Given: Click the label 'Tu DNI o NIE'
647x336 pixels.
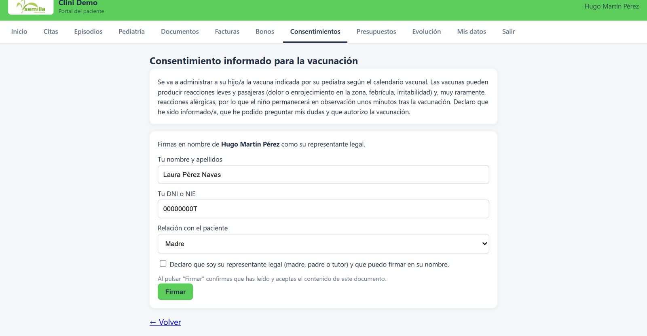Looking at the screenshot, I should point(176,194).
